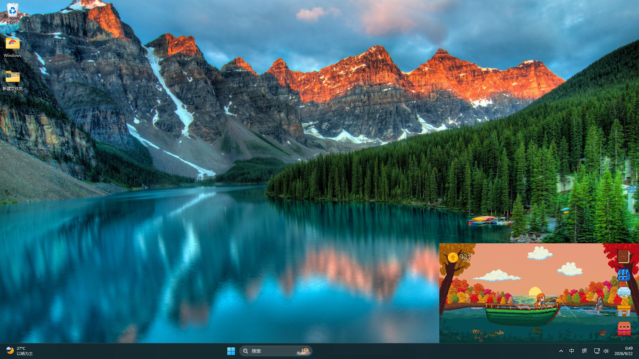Open the weather widget showing 27°C
This screenshot has width=639, height=359.
(20, 351)
